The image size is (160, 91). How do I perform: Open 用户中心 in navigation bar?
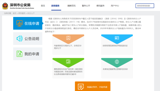tap(115, 6)
